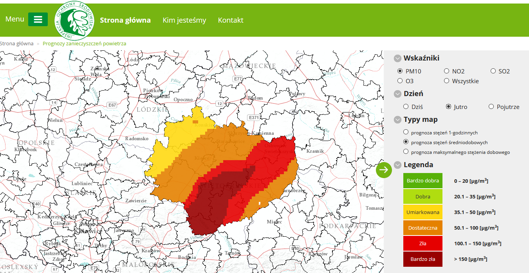This screenshot has height=273, width=529.
Task: Click the E371 road marker on map
Action: [x=254, y=117]
